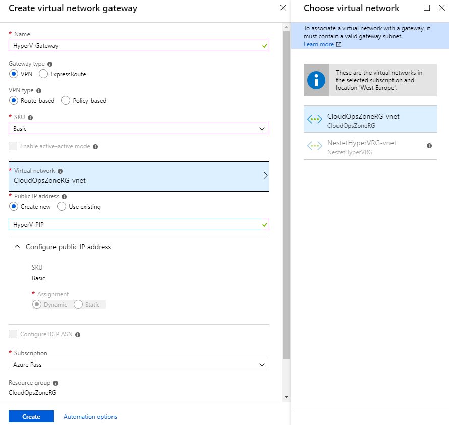Click into the HyperV-PIP name field
The height and width of the screenshot is (425, 449).
tap(139, 225)
